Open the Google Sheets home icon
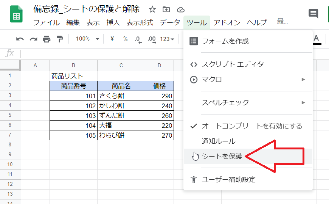This screenshot has width=329, height=204. [16, 14]
